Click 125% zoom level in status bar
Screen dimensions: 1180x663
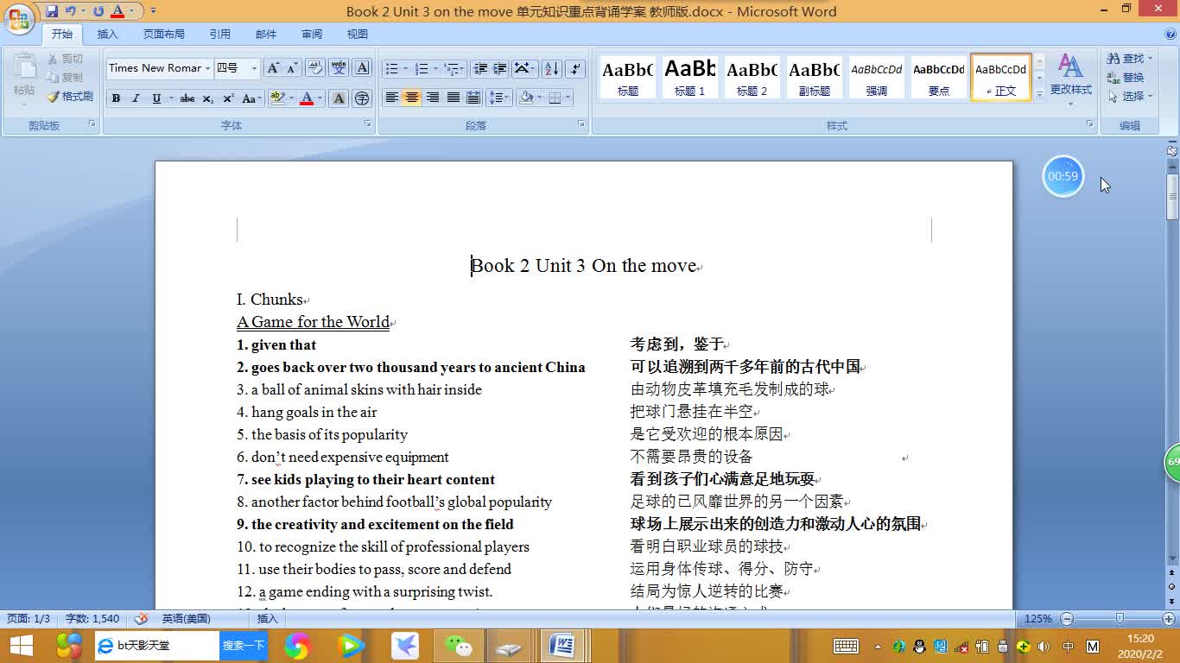1037,619
